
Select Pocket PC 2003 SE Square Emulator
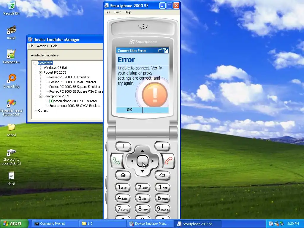point(75,87)
